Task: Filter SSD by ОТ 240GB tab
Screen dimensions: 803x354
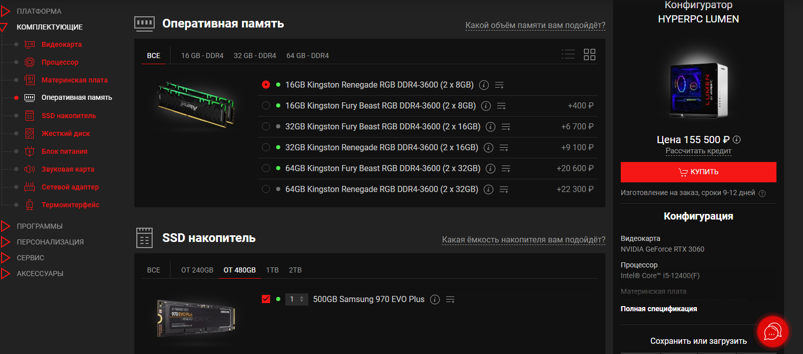Action: tap(197, 270)
